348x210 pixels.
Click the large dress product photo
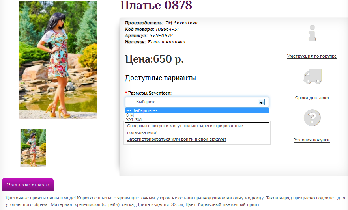(58, 60)
